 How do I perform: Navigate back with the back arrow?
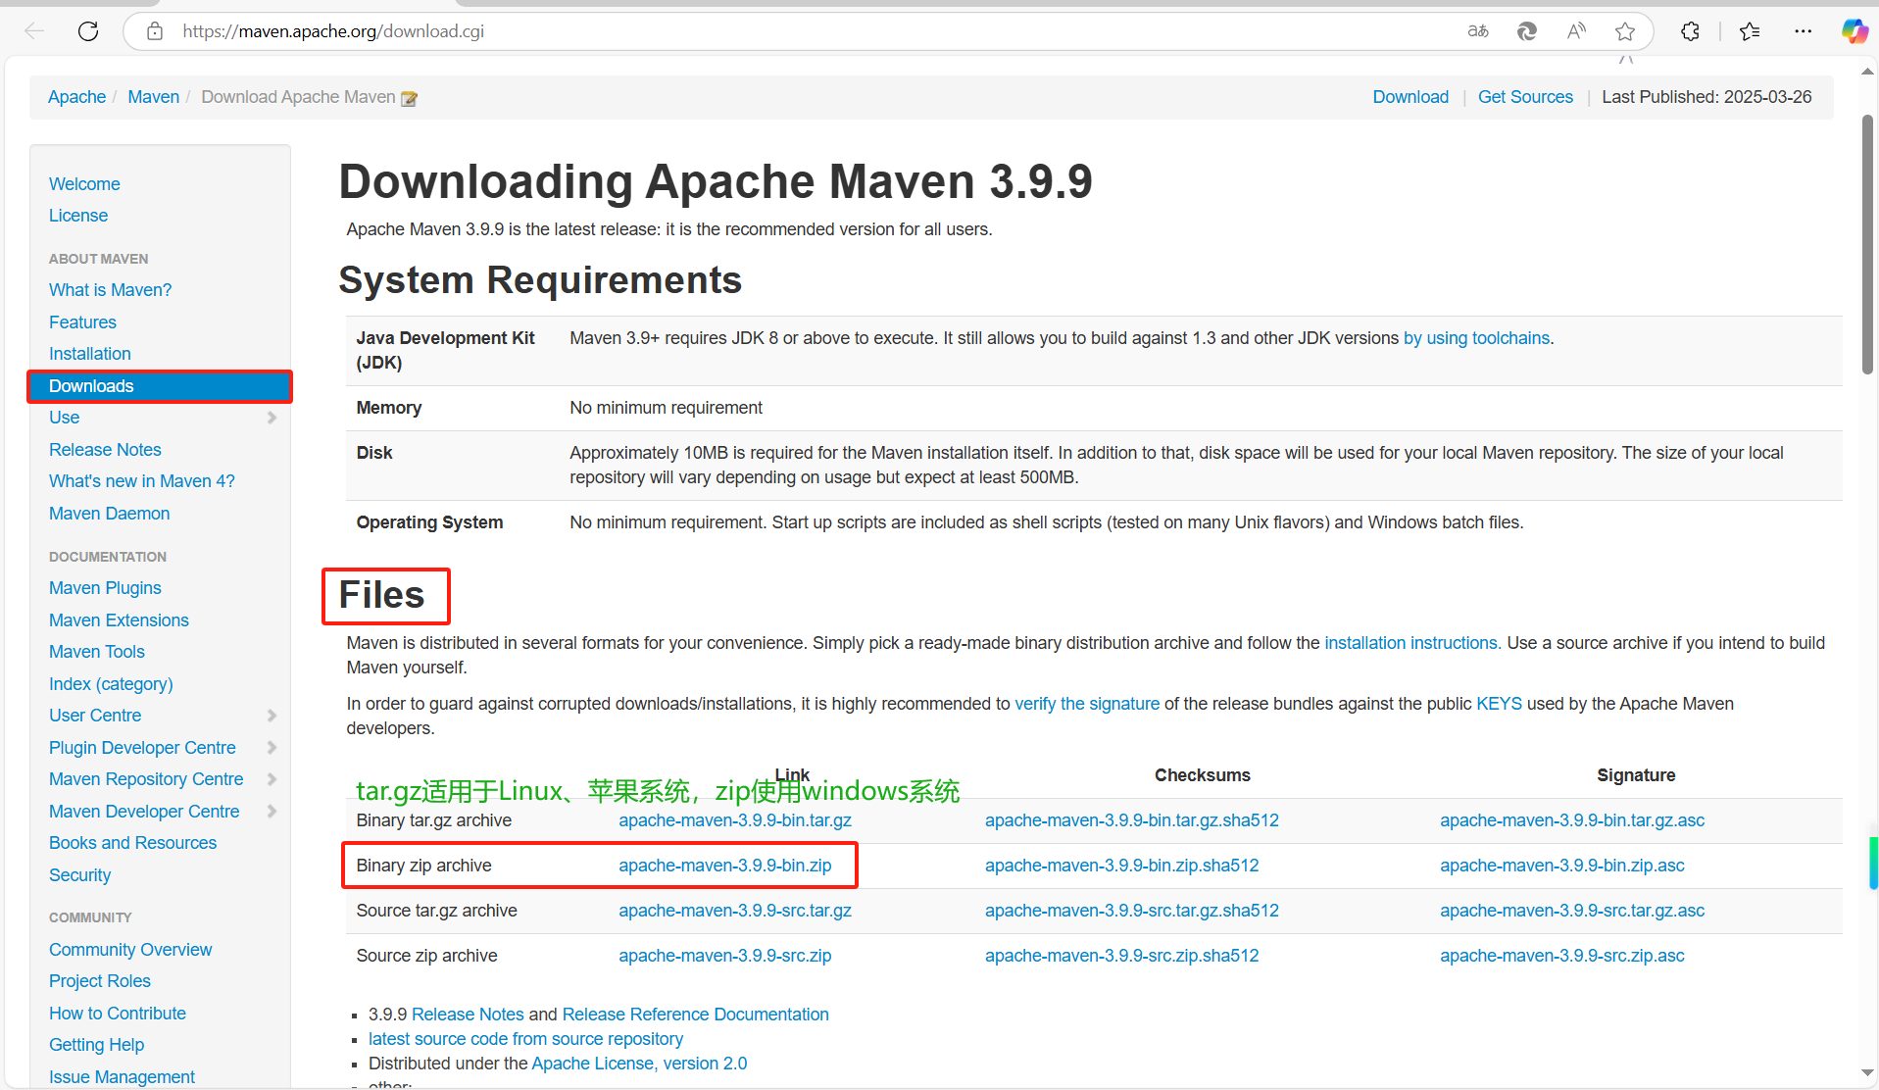(34, 30)
